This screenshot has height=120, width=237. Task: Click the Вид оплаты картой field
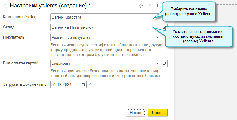tap(102, 64)
